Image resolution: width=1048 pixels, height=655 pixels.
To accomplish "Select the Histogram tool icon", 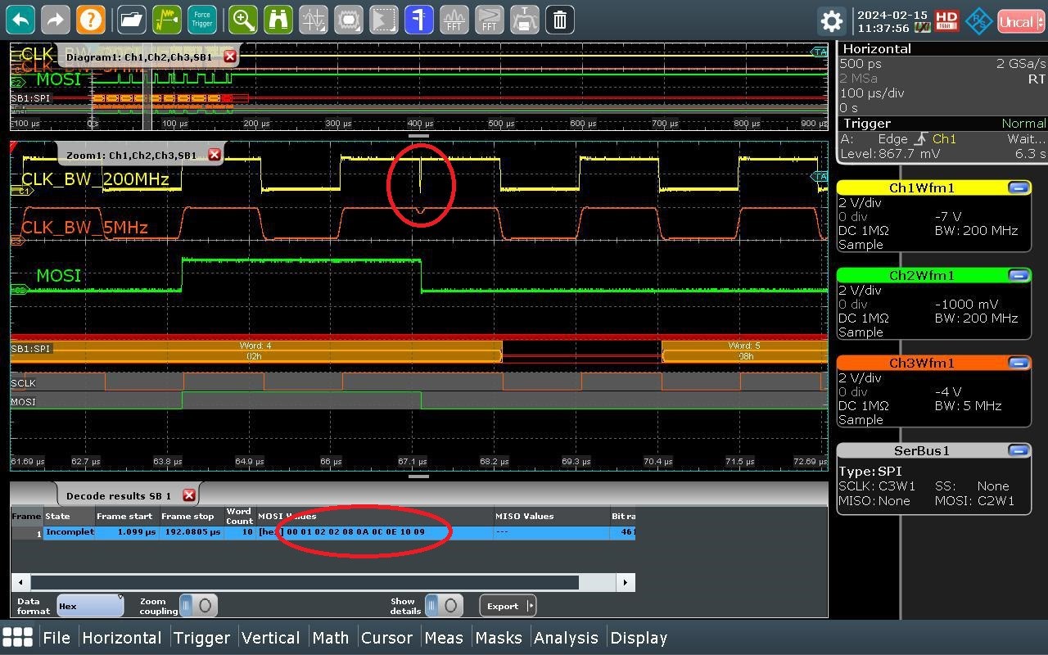I will click(x=384, y=20).
